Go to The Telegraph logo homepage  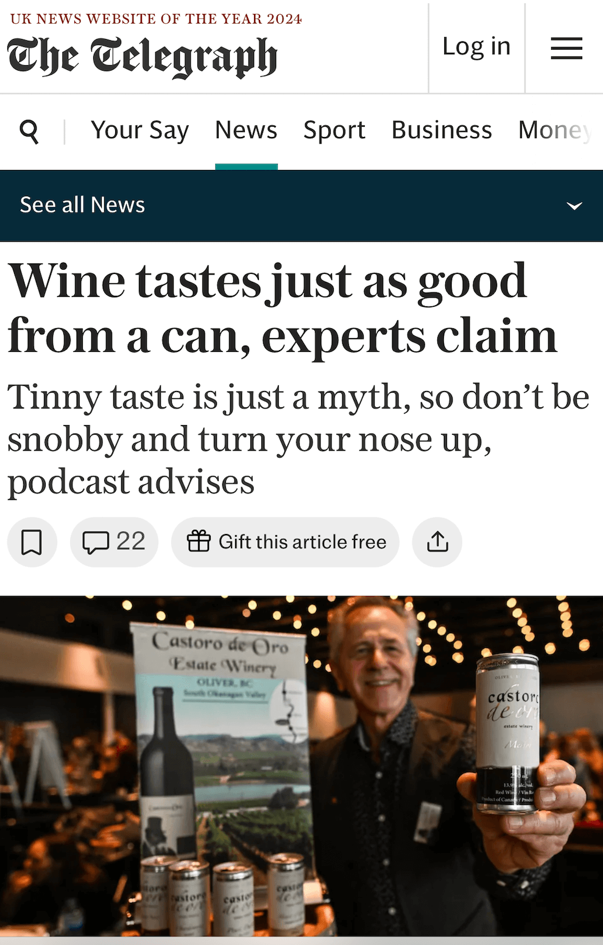143,58
